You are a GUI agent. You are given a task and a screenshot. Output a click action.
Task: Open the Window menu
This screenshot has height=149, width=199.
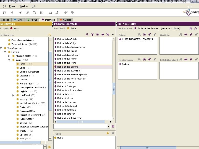pyautogui.click(x=24, y=6)
